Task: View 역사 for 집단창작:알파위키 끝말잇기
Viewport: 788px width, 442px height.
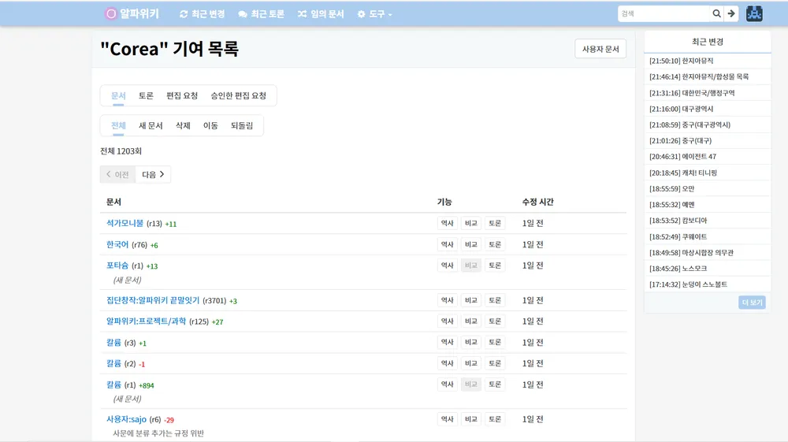Action: 448,300
